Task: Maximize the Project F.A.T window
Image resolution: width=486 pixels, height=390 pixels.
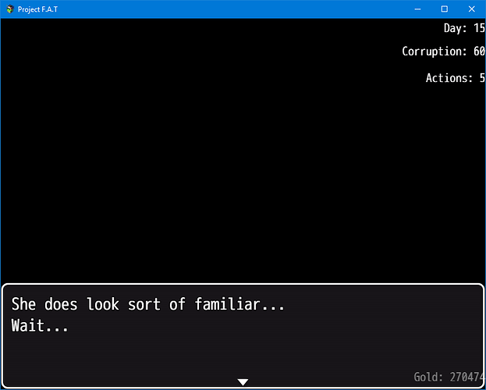Action: [x=445, y=9]
